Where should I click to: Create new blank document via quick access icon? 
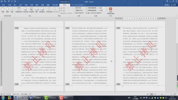(12, 1)
